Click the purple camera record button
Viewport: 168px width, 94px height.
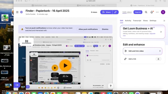point(17,85)
